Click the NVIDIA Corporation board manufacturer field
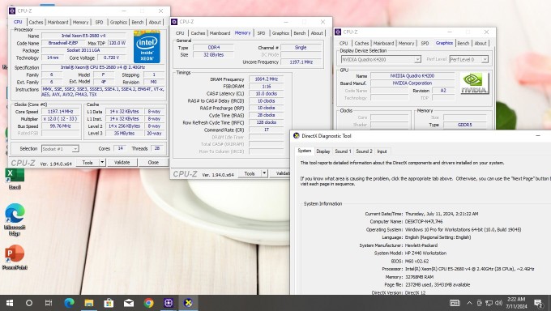Screen dimensions: 551x311 [412, 83]
